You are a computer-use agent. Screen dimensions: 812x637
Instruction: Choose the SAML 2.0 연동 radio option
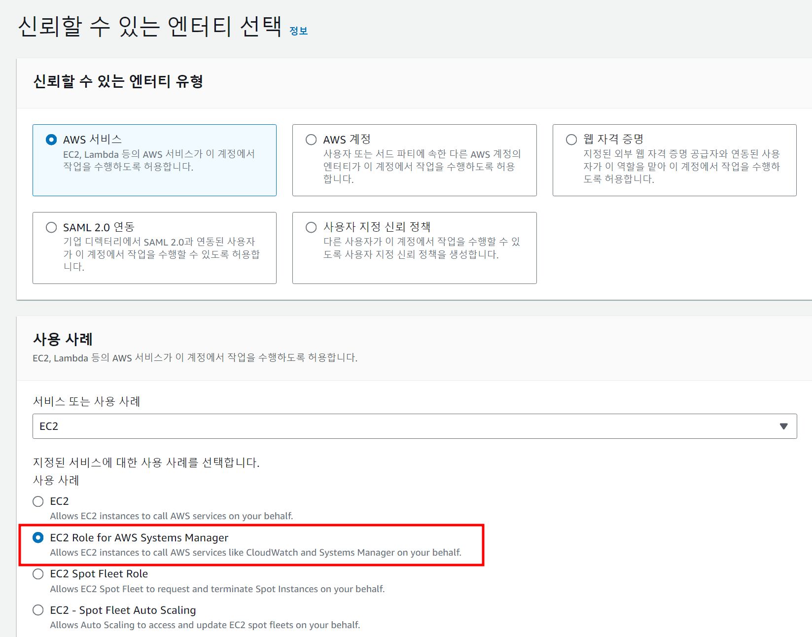pos(51,227)
